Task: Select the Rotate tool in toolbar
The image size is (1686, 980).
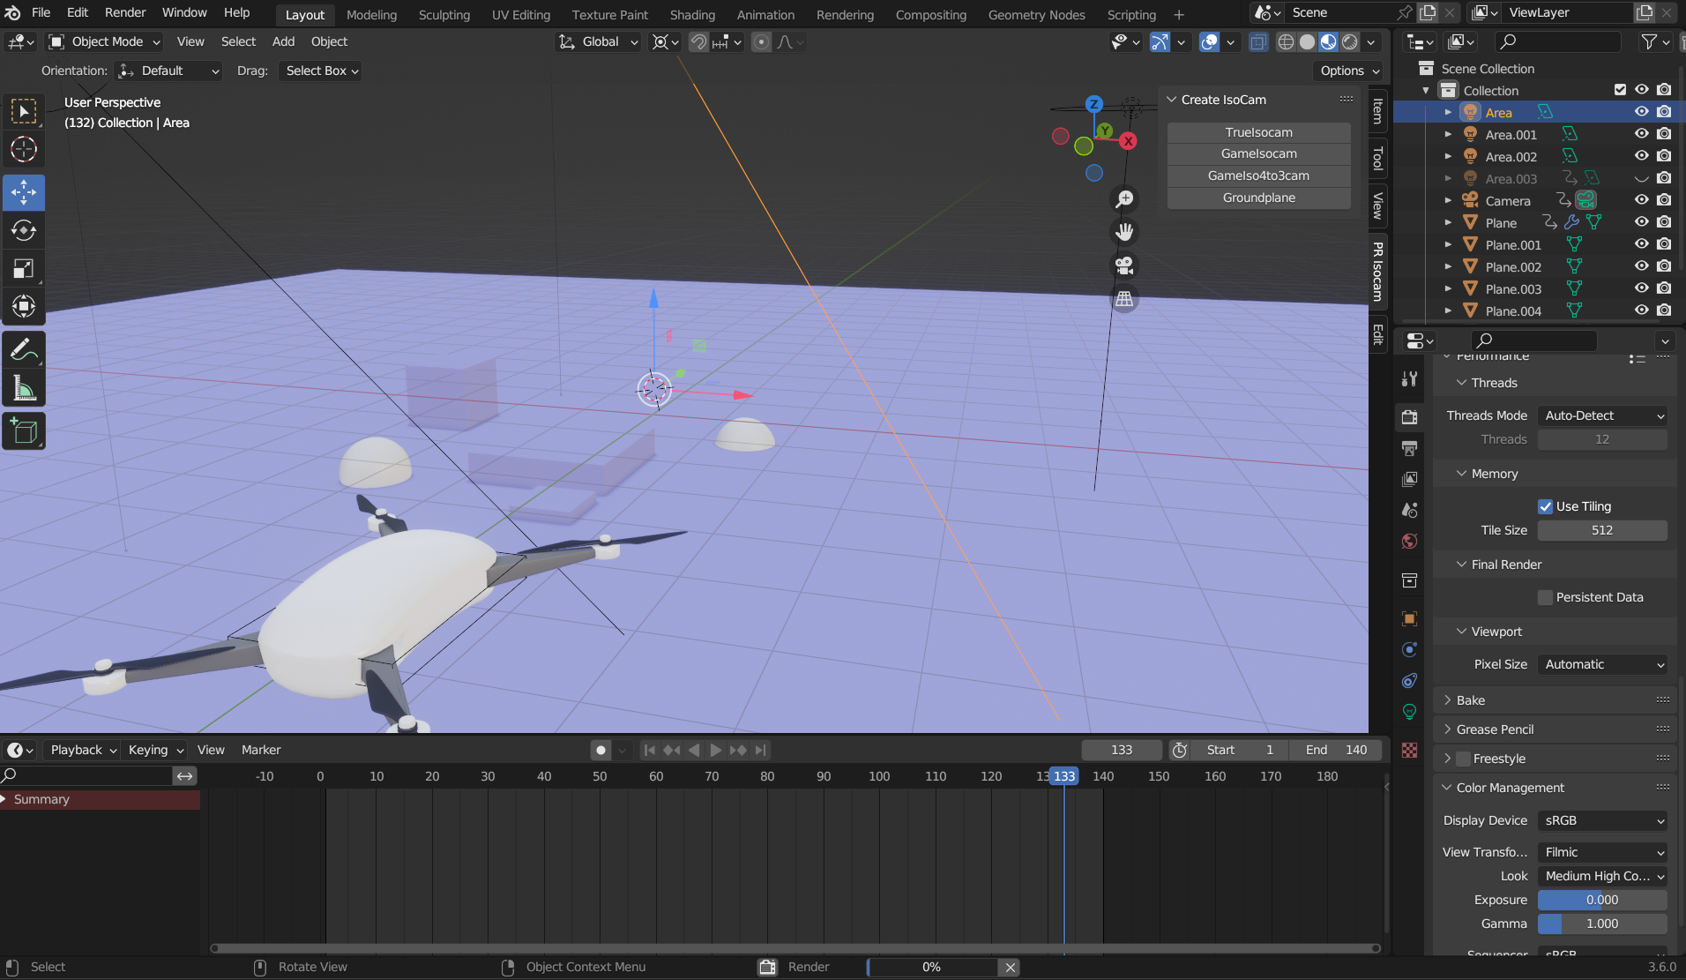Action: click(x=24, y=231)
